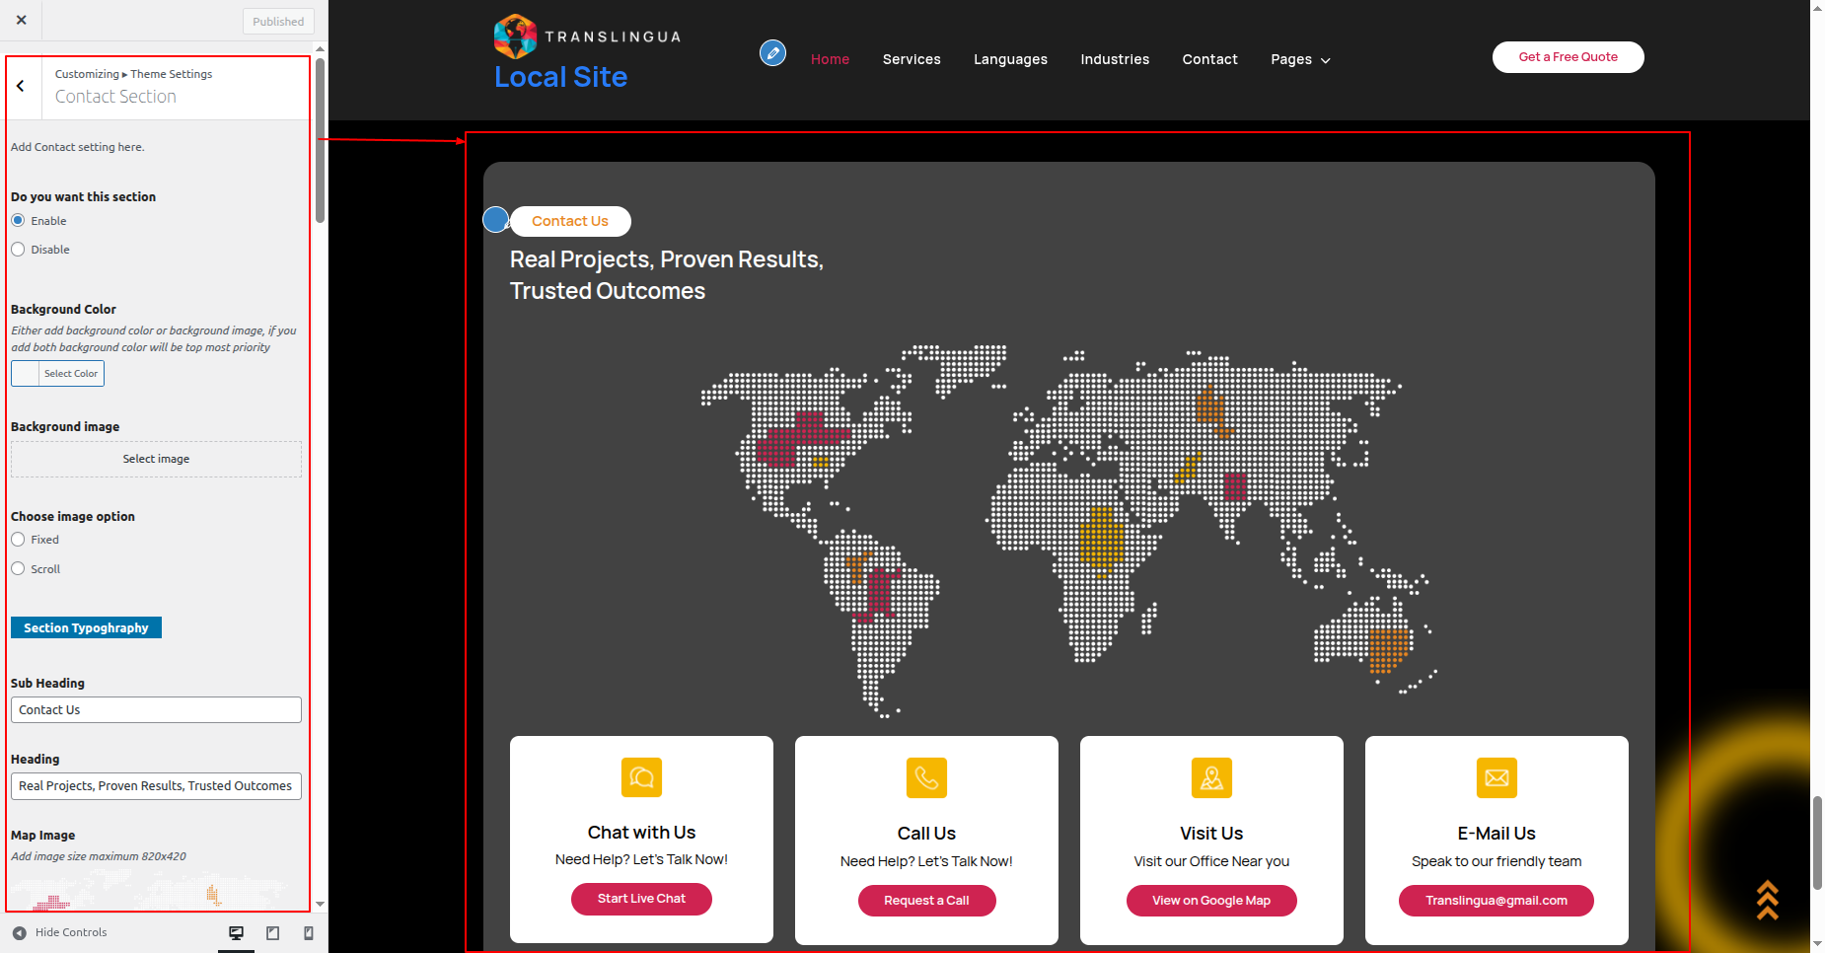Click the envelope icon in E-Mail Us card
This screenshot has width=1825, height=953.
coord(1496,778)
